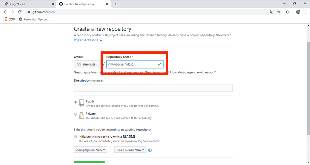Reload the page with the refresh icon
The width and height of the screenshot is (310, 165).
(20, 12)
